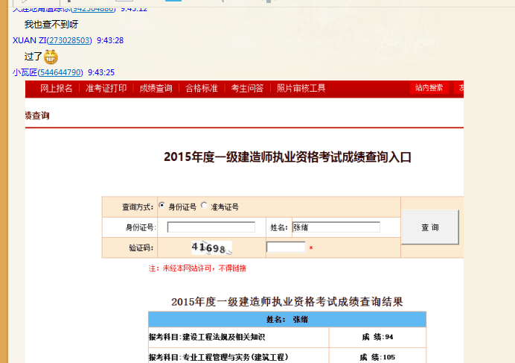Open 照片审核工具 in the navigation bar
Viewport: 515px width, 363px height.
click(x=301, y=88)
